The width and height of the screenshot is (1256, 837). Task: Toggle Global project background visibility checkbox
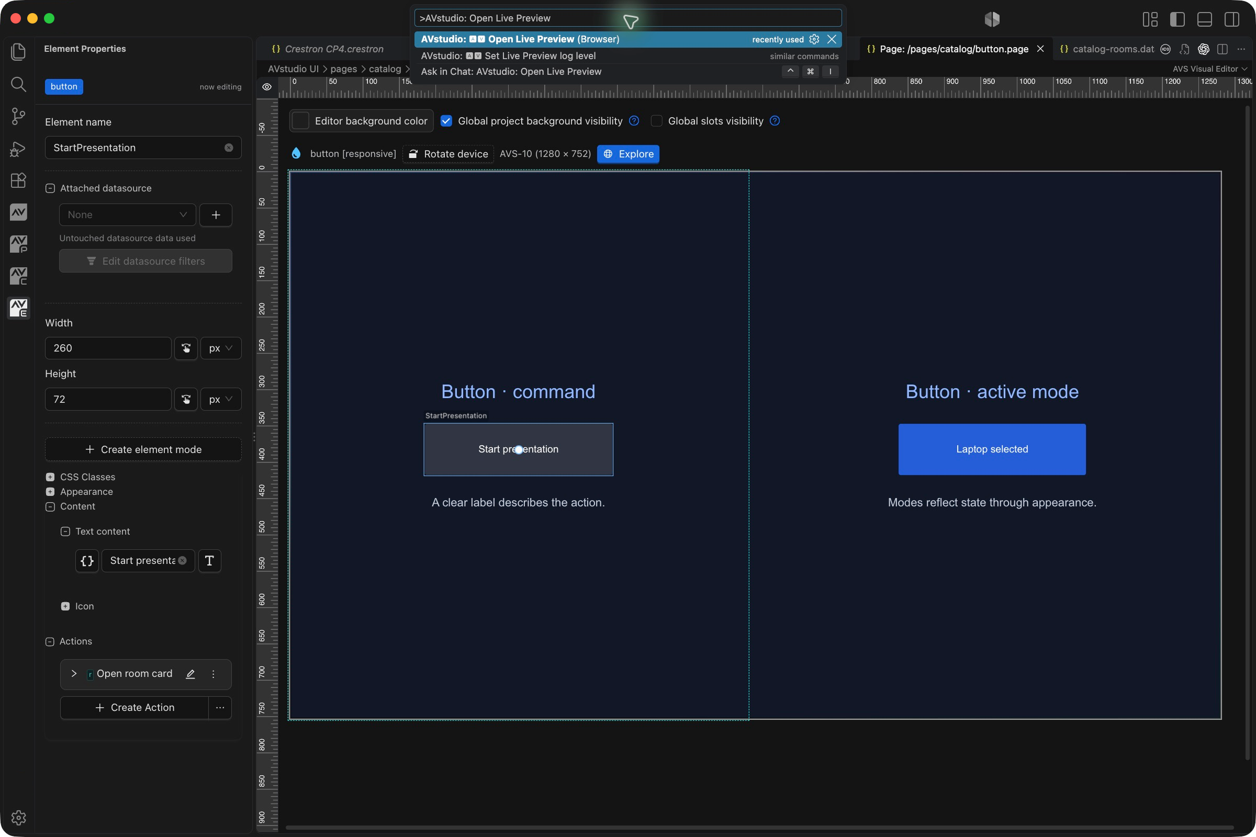(x=446, y=121)
